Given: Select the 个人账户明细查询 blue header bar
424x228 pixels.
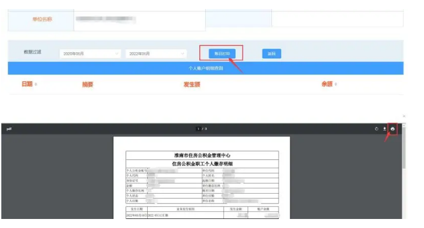Looking at the screenshot, I should [x=205, y=68].
